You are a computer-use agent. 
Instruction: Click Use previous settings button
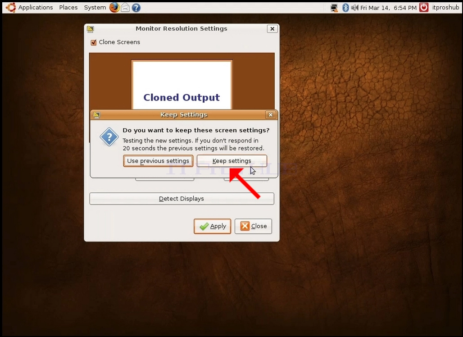158,161
